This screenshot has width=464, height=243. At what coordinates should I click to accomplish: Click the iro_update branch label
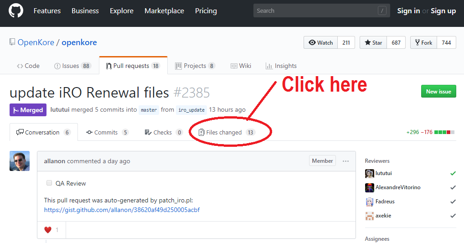[191, 110]
